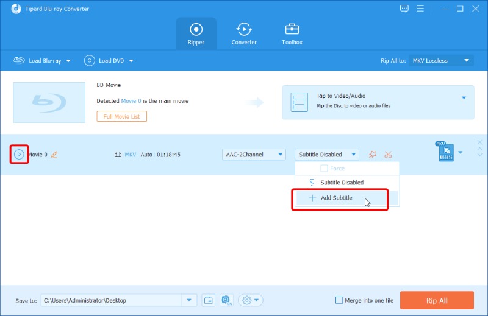Expand the Load DVD dropdown arrow

click(x=131, y=61)
